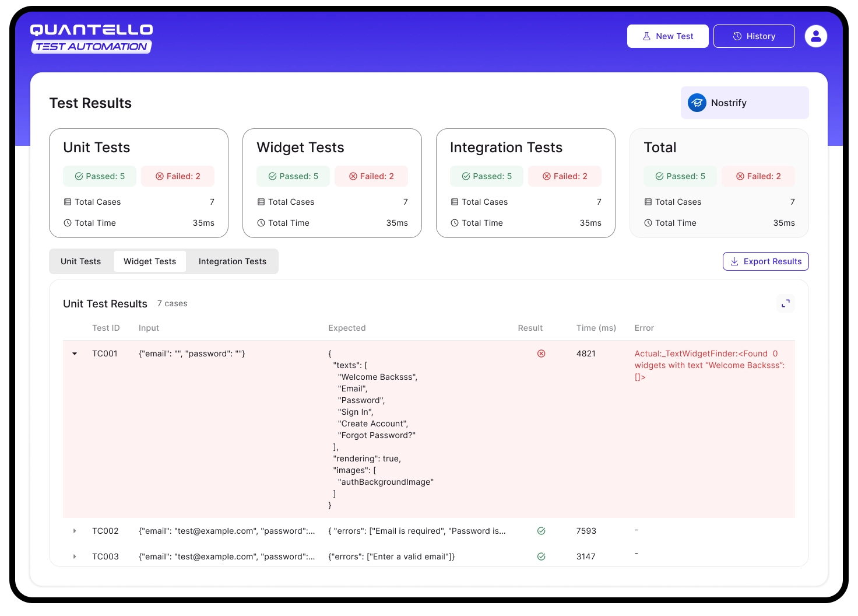Screen dimensions: 858x616
Task: Expand the Unit Test Results panel fullscreen icon
Action: (786, 303)
